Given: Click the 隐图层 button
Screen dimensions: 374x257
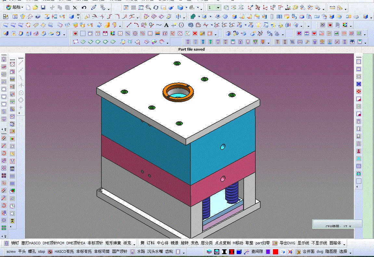Looking at the screenshot, I should click(x=331, y=251).
